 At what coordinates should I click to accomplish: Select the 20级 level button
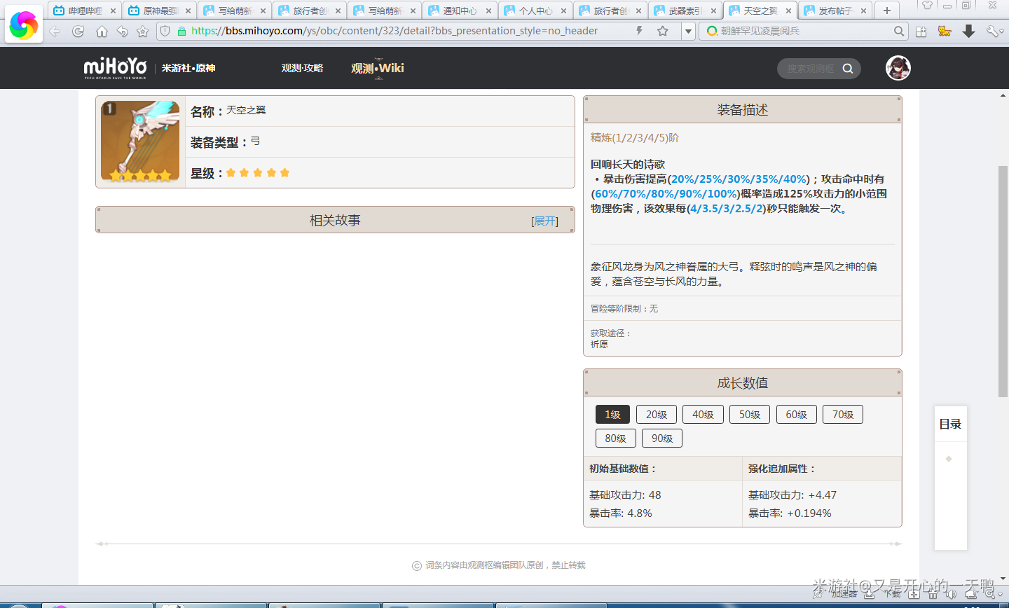click(x=657, y=415)
